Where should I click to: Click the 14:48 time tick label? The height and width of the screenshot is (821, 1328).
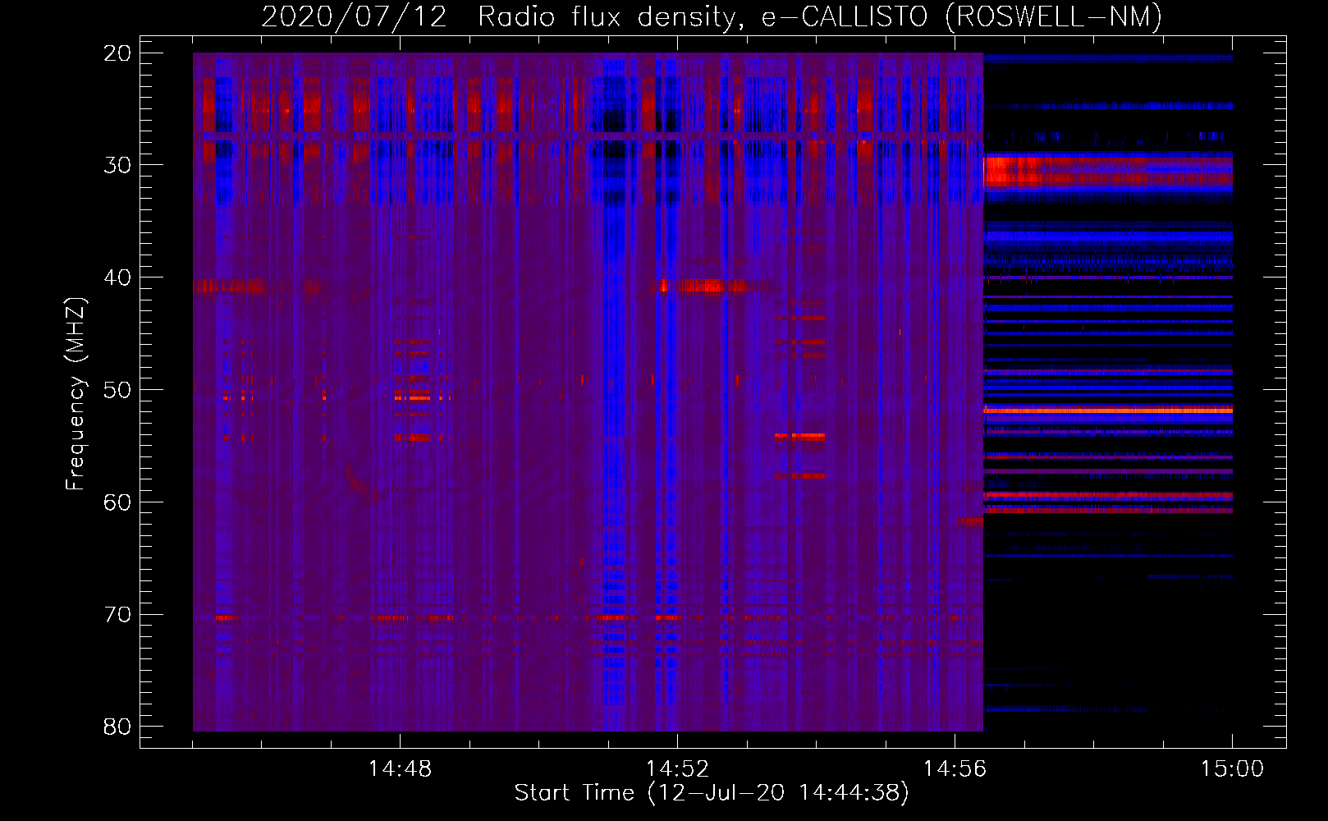point(400,769)
